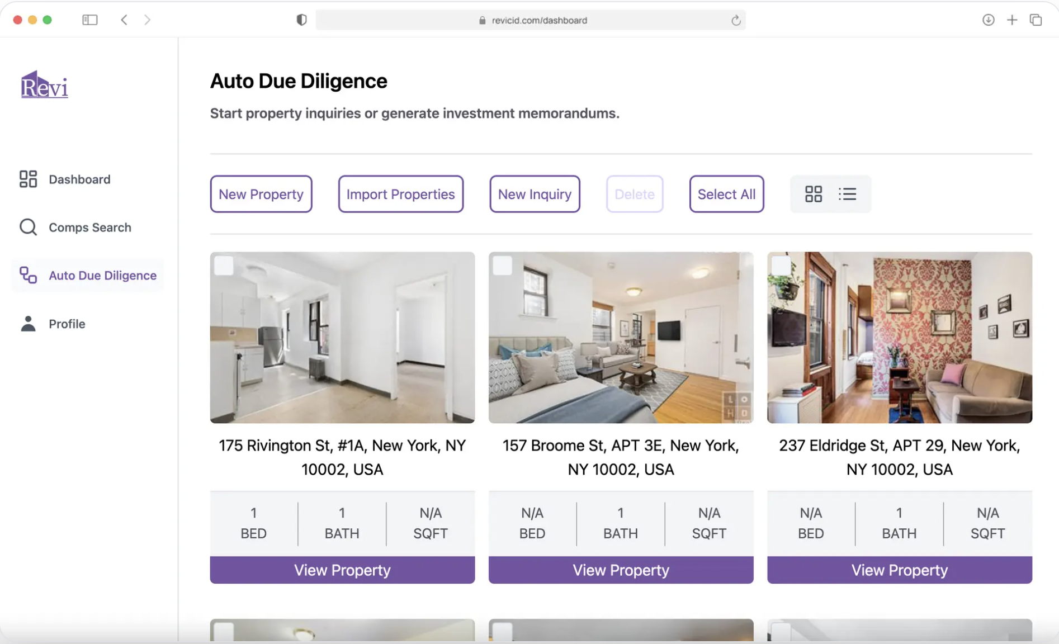Viewport: 1059px width, 644px height.
Task: Tick the 237 Eldridge St property checkbox
Action: [781, 266]
